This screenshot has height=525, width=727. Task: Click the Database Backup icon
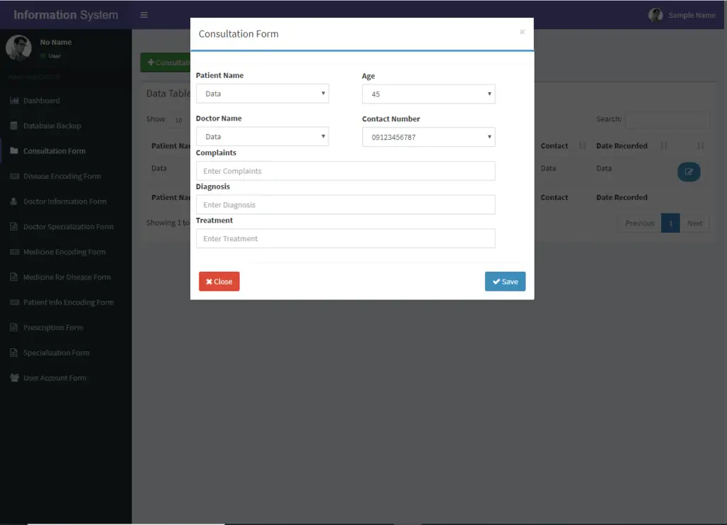pyautogui.click(x=14, y=126)
